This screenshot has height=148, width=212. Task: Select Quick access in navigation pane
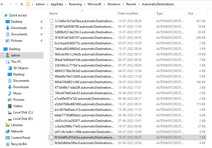(x=18, y=15)
